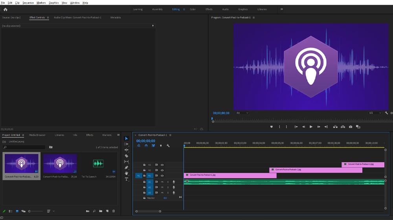393x220 pixels.
Task: Click the Project panel search field
Action: [24, 147]
